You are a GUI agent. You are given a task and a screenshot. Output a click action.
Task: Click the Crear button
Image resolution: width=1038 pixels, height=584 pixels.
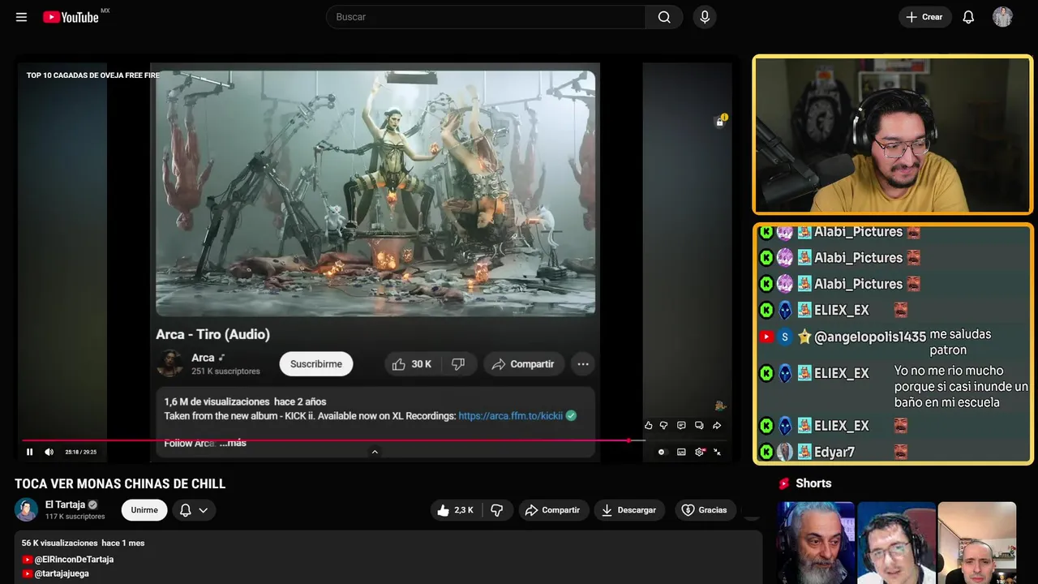[924, 17]
